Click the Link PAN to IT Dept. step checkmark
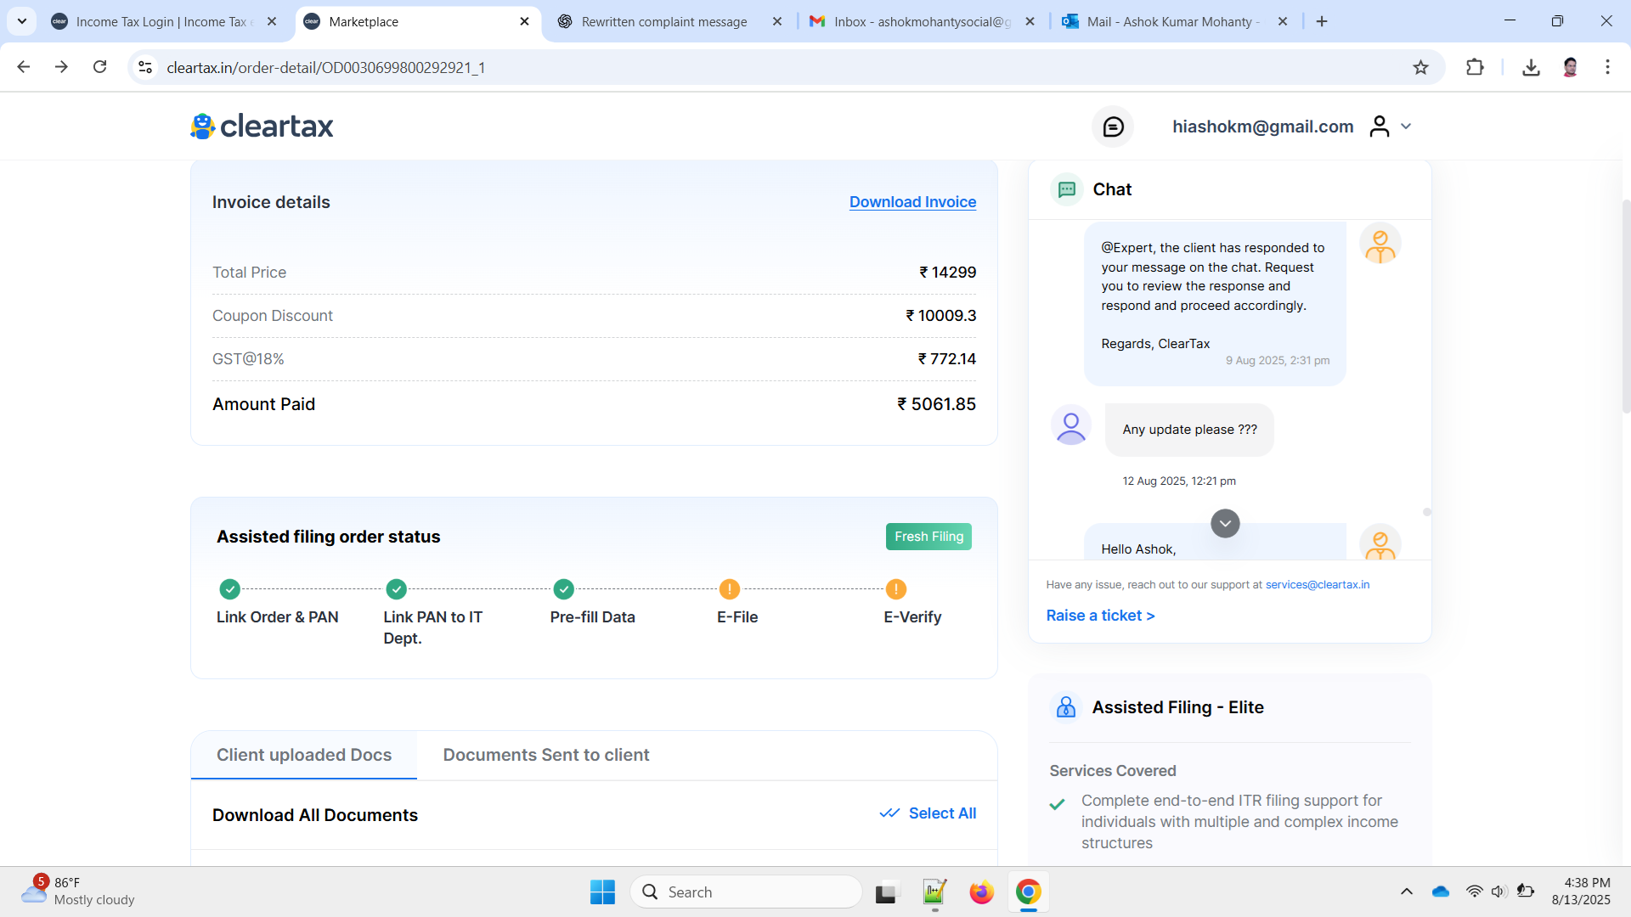The image size is (1631, 917). [396, 589]
